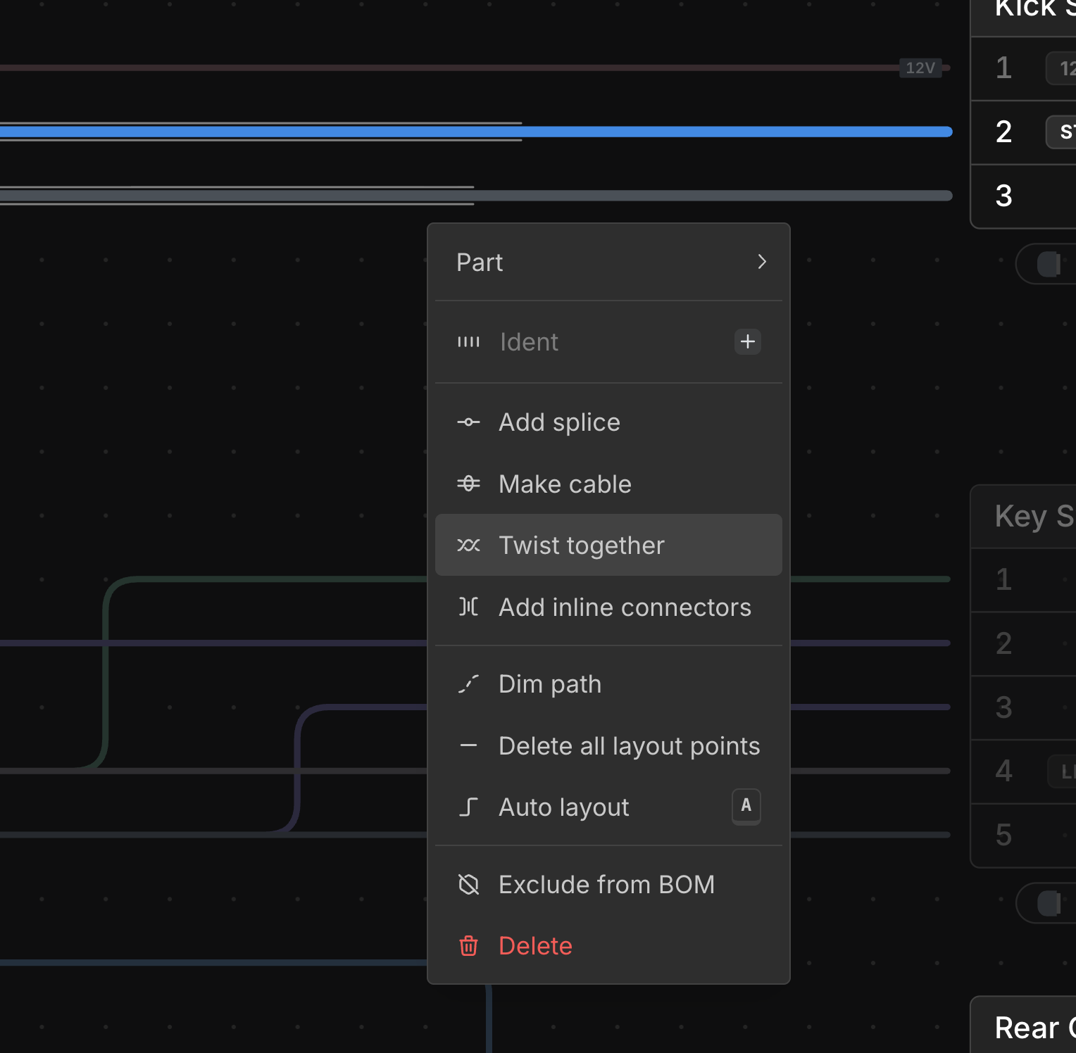This screenshot has height=1053, width=1076.
Task: Click the A shortcut badge on Auto layout
Action: 746,806
